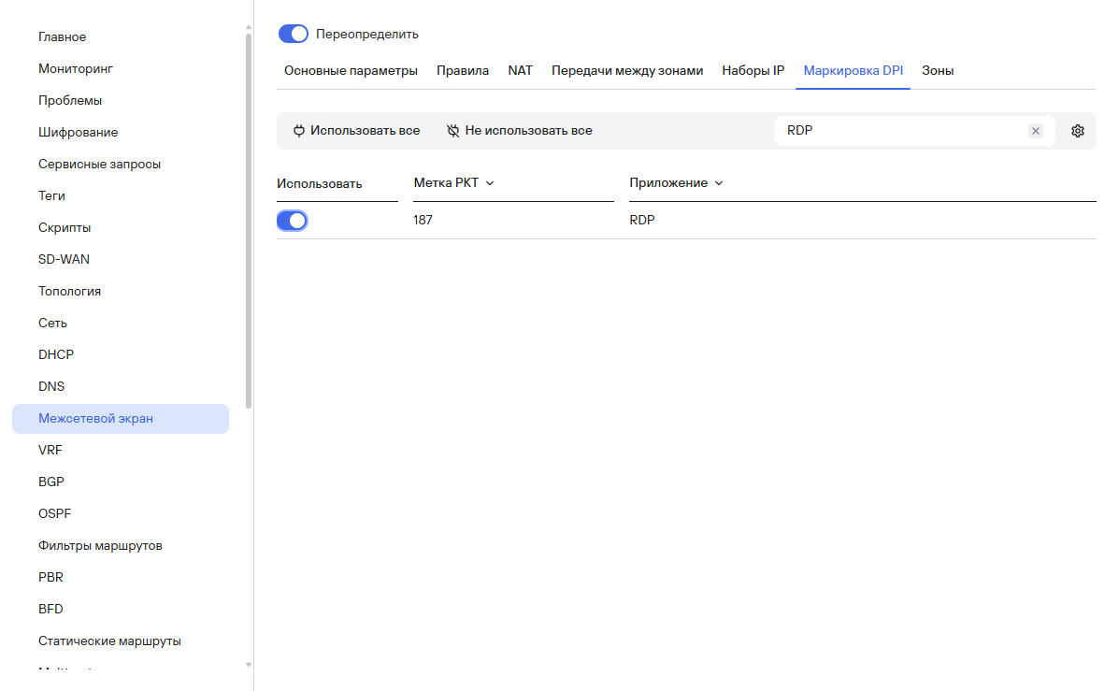This screenshot has height=691, width=1119.
Task: Switch to the Правила tab
Action: 463,71
